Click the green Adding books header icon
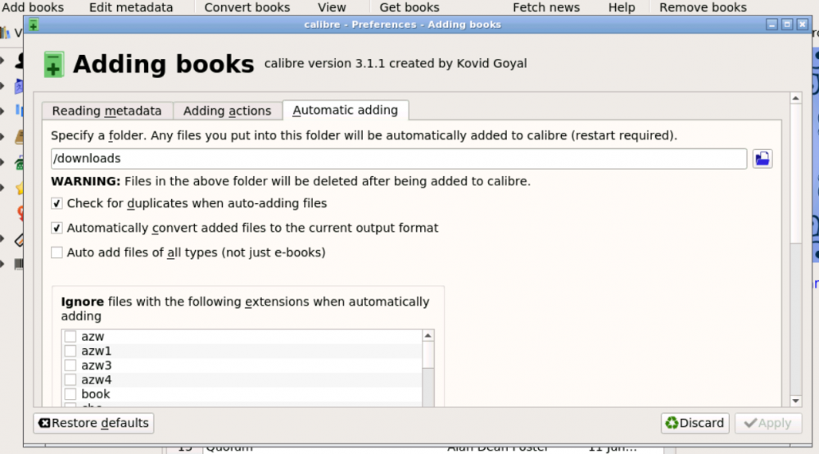This screenshot has width=819, height=454. click(53, 65)
